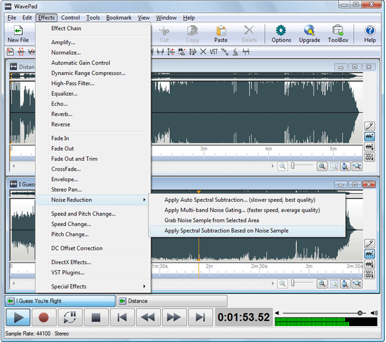Open the ToolBox icon
Image resolution: width=386 pixels, height=342 pixels.
point(338,34)
